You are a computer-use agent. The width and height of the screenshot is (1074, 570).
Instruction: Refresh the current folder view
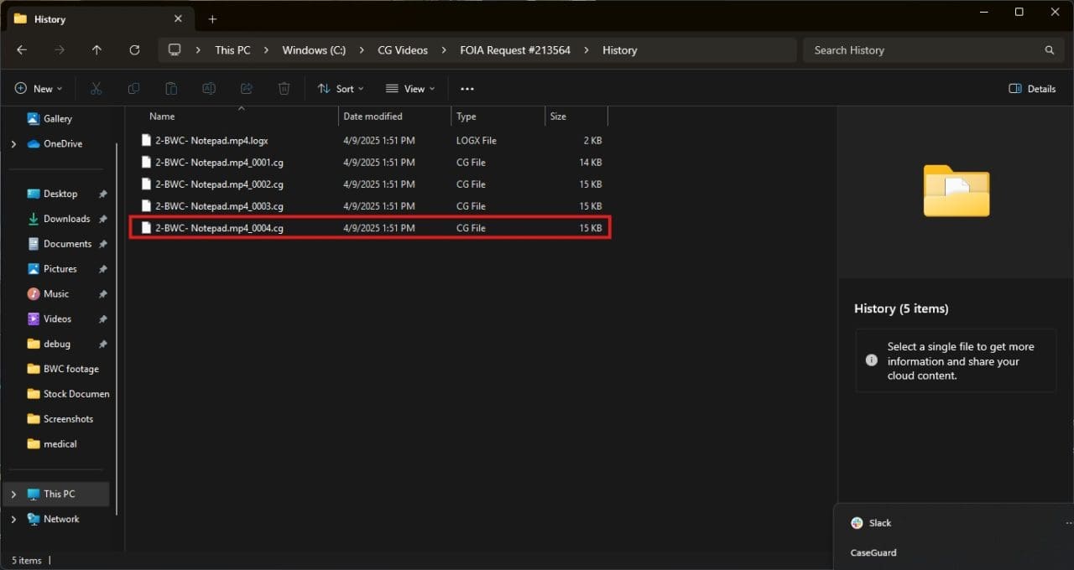point(134,50)
